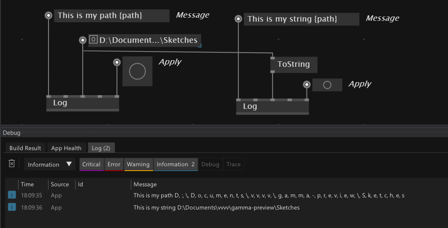The image size is (448, 228).
Task: Toggle the Warning log level filter
Action: (138, 164)
